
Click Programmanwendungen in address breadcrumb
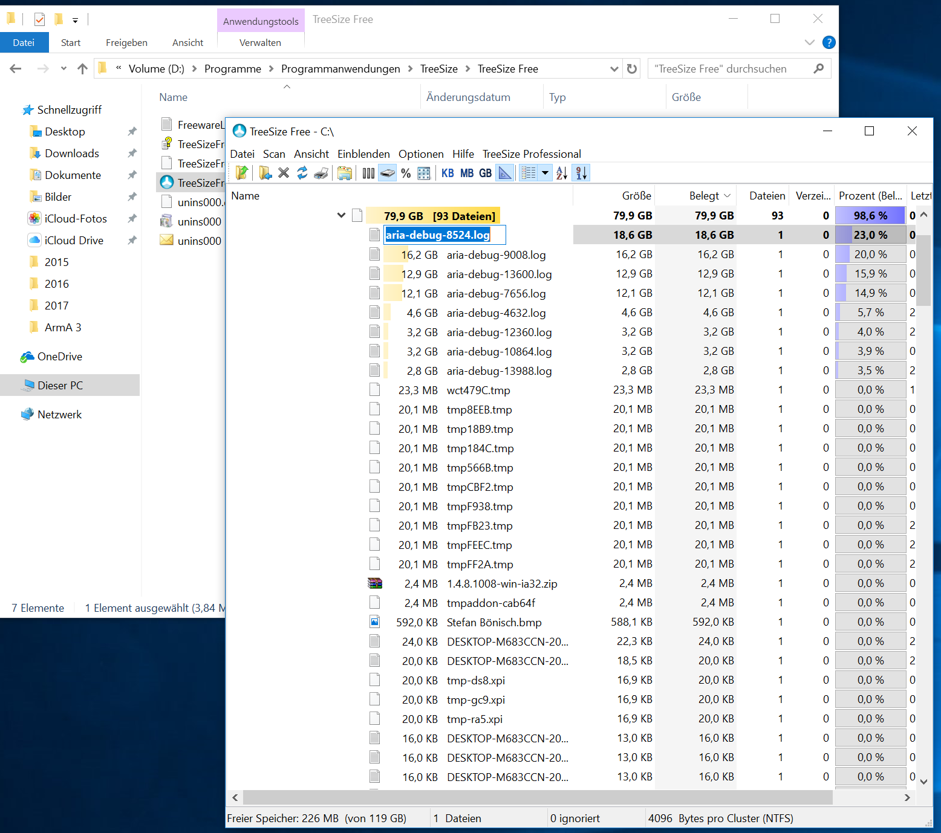click(x=340, y=69)
